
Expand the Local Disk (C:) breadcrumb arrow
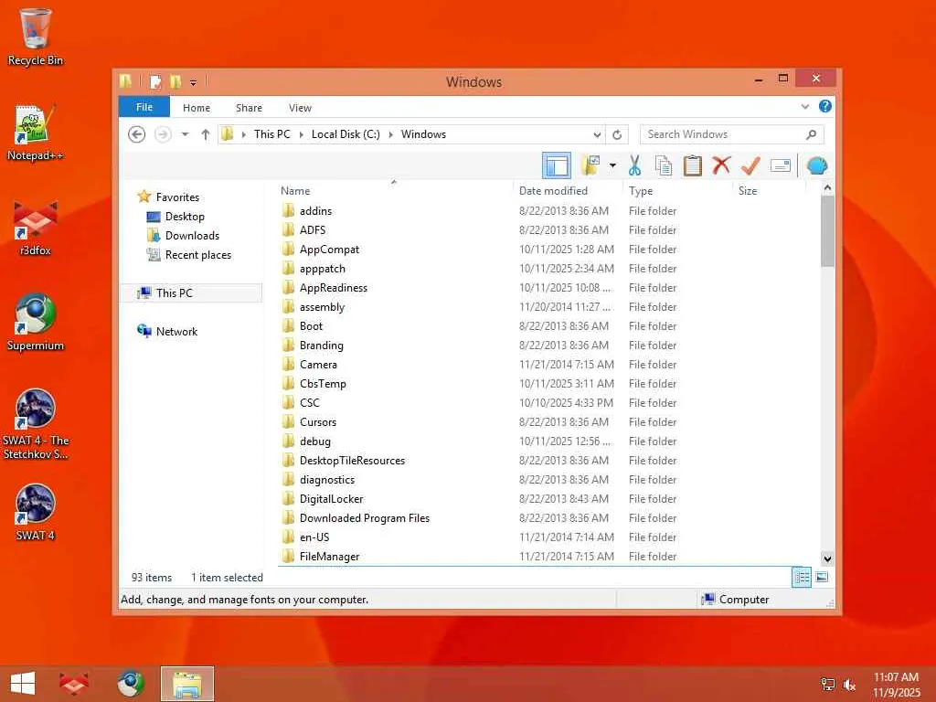pos(390,134)
